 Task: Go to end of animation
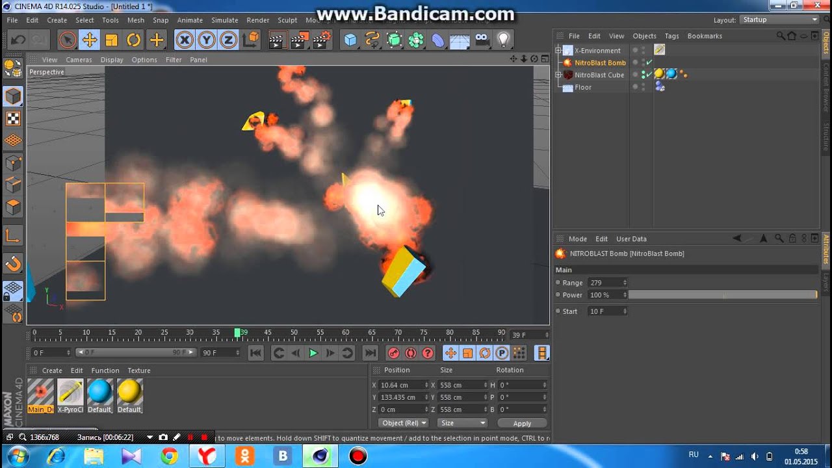coord(370,353)
